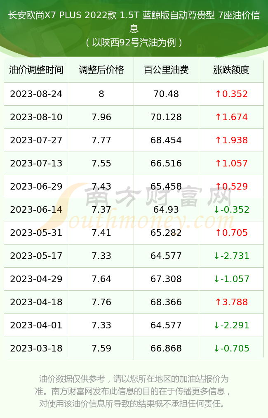Click the green ↓-2.291 decrease value
268x418 pixels.
point(231,325)
